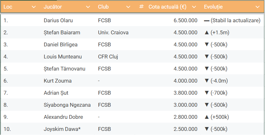Image resolution: width=265 pixels, height=135 pixels.
Task: Click the down arrow in Joyskim Dawa's row
Action: (206, 129)
